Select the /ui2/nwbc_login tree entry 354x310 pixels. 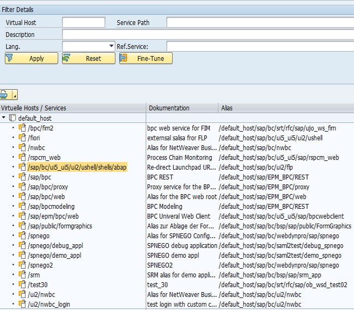pos(49,305)
